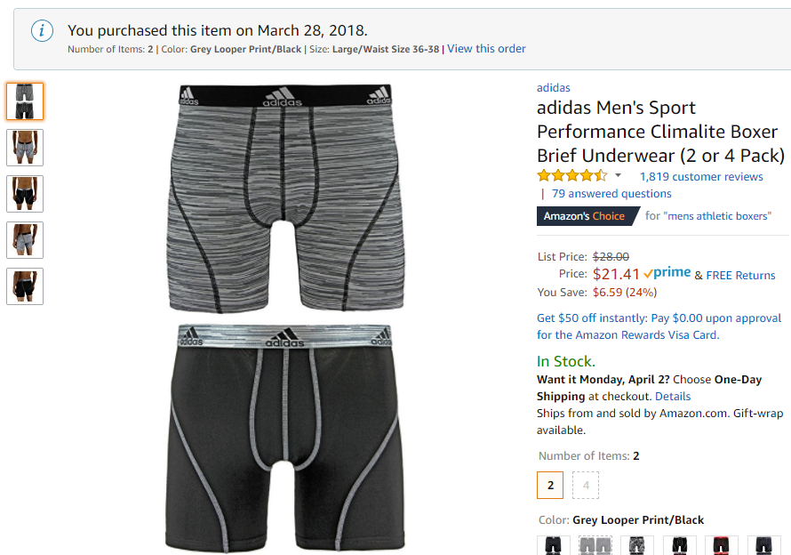Select the model wearing black boxers front thumbnail
The image size is (791, 555).
tap(25, 194)
